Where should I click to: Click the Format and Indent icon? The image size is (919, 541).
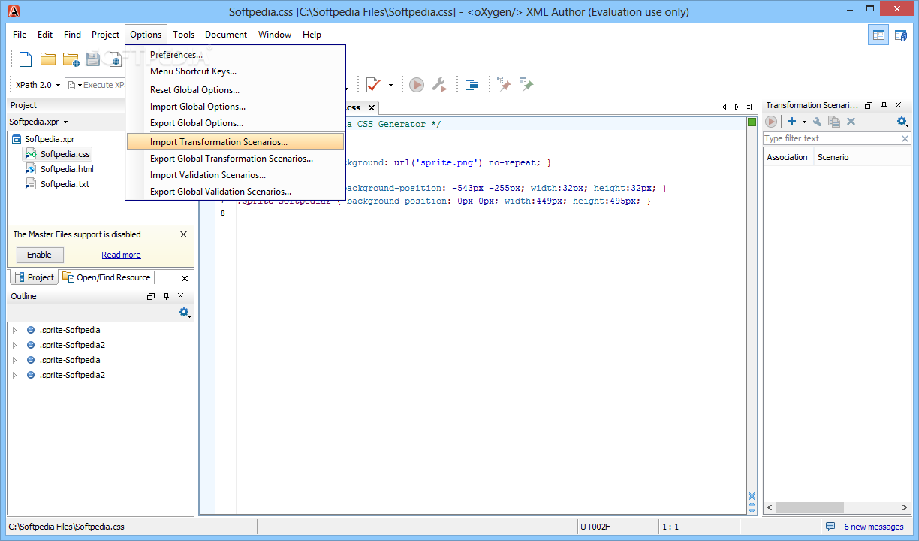point(472,85)
